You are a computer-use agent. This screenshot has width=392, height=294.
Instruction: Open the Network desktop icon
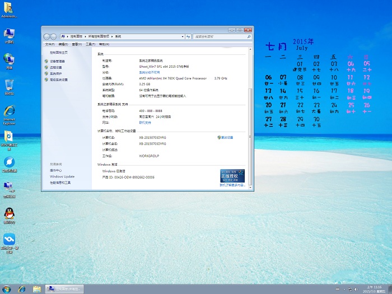point(9,59)
